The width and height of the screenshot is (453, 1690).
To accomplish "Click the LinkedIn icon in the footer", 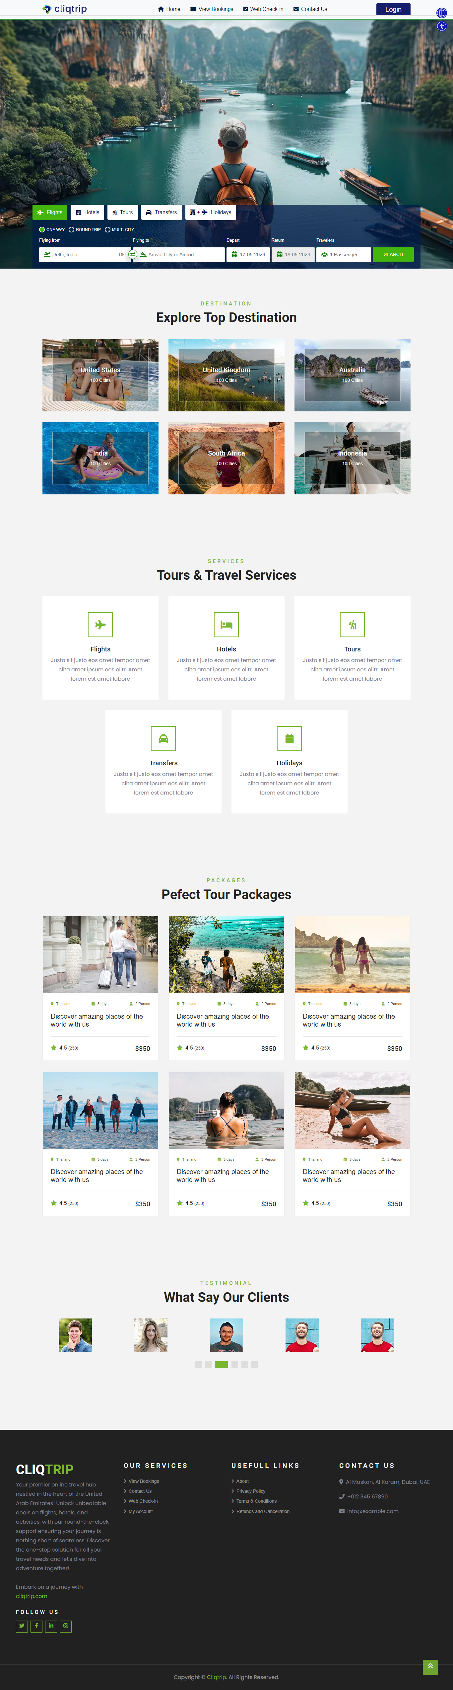I will (x=50, y=1626).
